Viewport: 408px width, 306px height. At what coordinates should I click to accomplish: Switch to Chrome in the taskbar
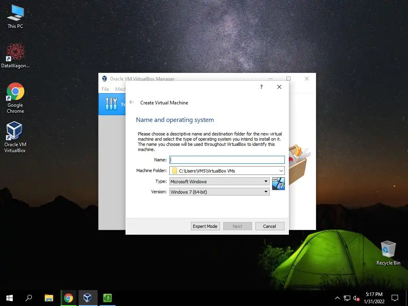click(x=69, y=298)
